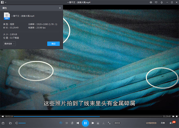The height and width of the screenshot is (128, 179).
Task: Enter fullscreen using the expand arrows icon
Action: pos(109,123)
